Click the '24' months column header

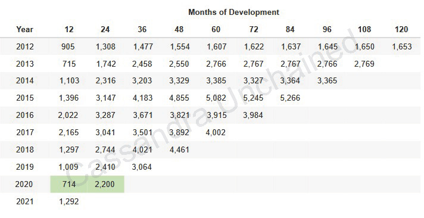pyautogui.click(x=105, y=29)
